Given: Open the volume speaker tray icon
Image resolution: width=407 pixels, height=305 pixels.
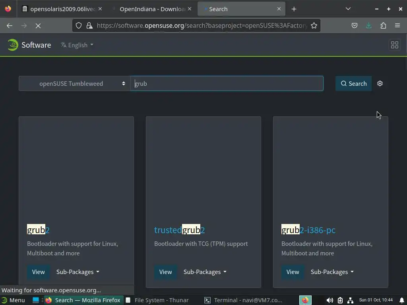Looking at the screenshot, I should [329, 300].
